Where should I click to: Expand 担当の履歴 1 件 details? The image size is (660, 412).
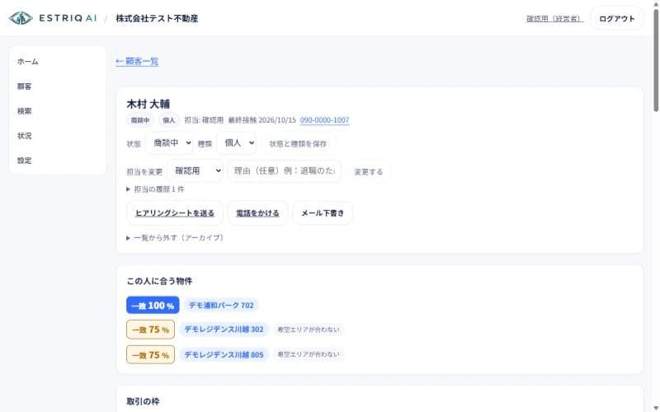pos(156,190)
